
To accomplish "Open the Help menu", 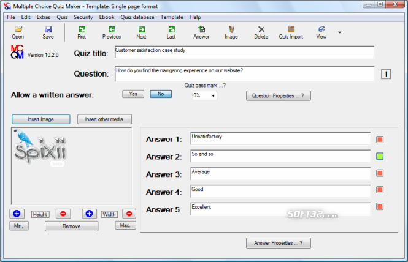I will point(195,17).
